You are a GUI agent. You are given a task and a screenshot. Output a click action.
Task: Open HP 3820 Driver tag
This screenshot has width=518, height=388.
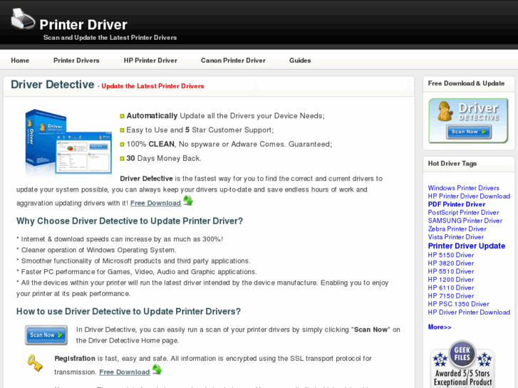point(451,263)
